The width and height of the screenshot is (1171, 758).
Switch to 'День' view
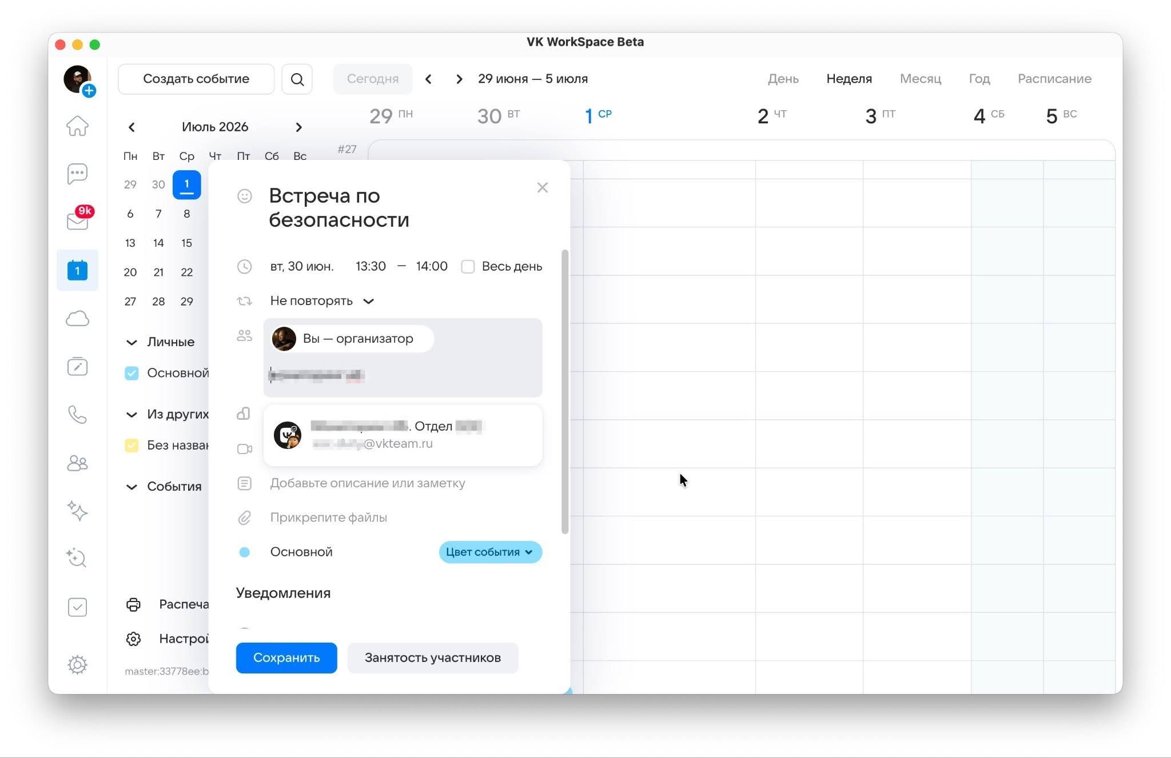(x=783, y=79)
